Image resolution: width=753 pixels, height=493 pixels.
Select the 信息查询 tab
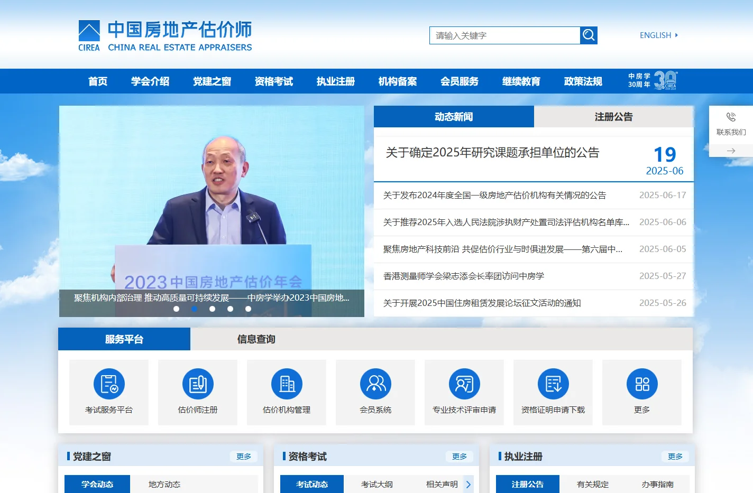point(256,339)
